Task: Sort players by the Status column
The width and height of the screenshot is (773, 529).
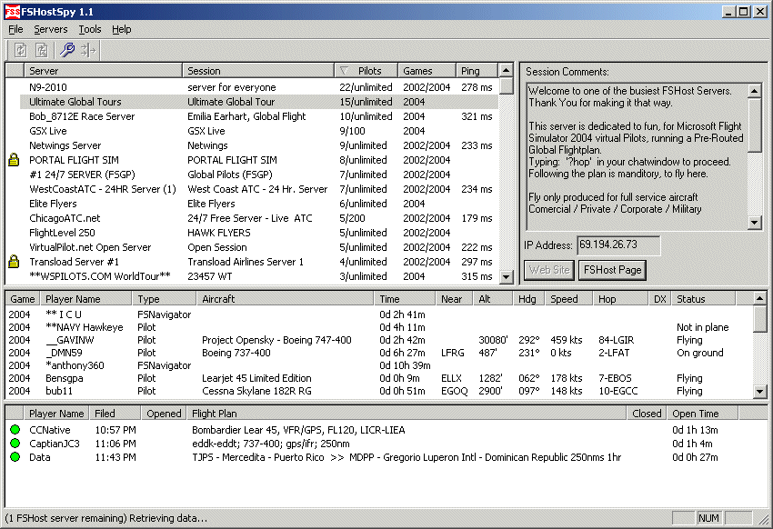Action: 704,299
